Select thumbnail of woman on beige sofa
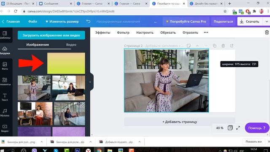Viewport: 270px width, 152px height. [x=34, y=88]
